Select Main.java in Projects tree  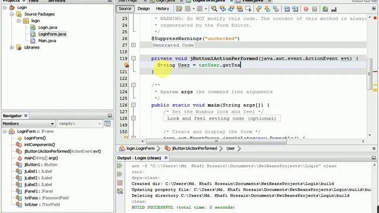47,41
